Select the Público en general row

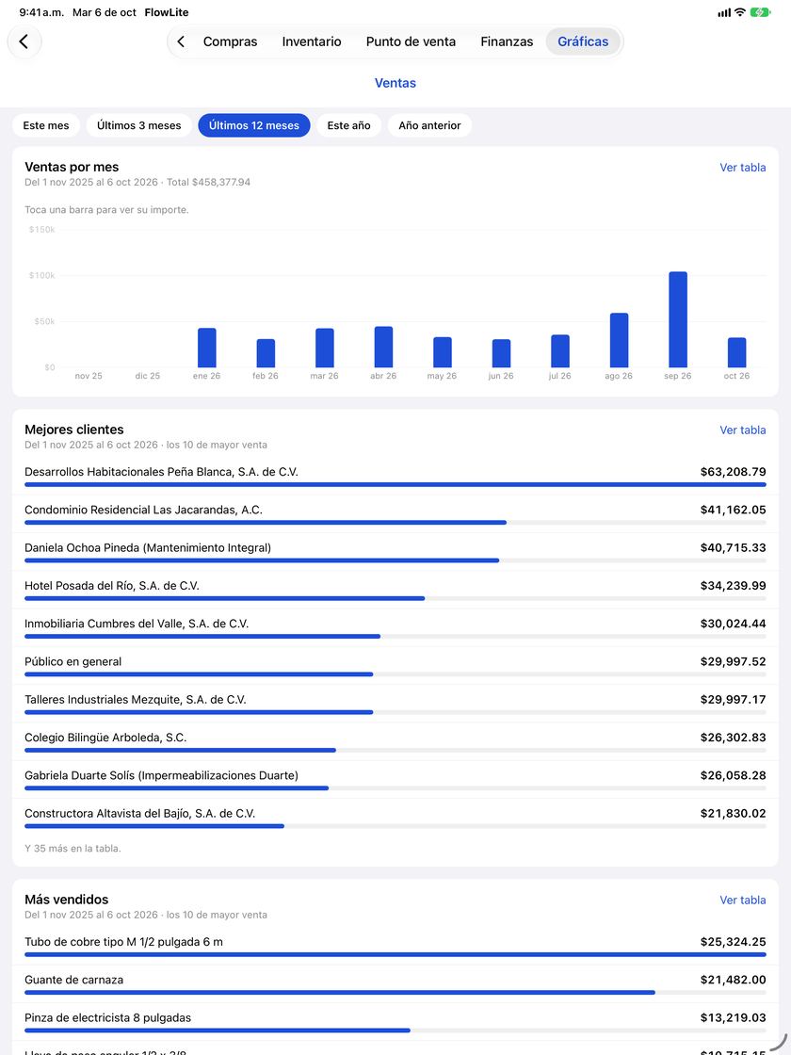[395, 666]
